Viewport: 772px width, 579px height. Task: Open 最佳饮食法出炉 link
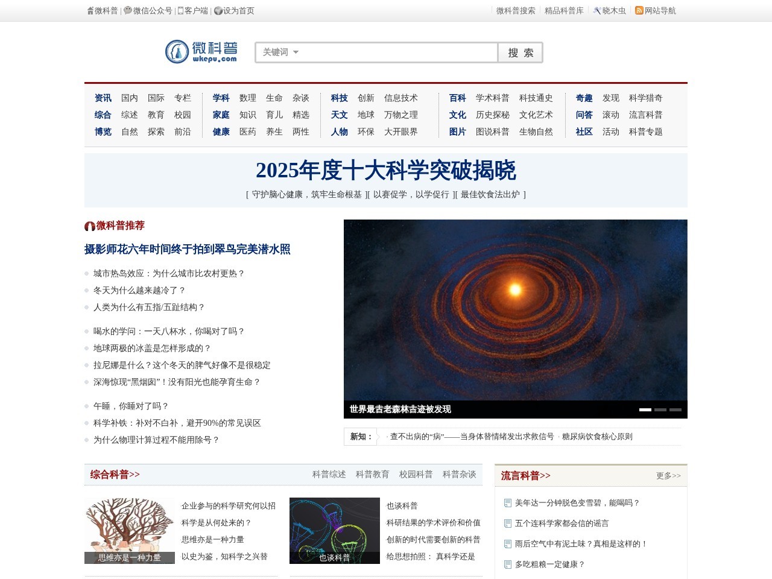[x=490, y=194]
